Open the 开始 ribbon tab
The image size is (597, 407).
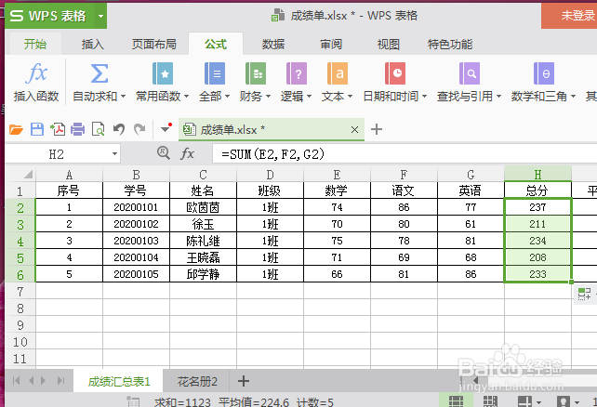click(35, 44)
